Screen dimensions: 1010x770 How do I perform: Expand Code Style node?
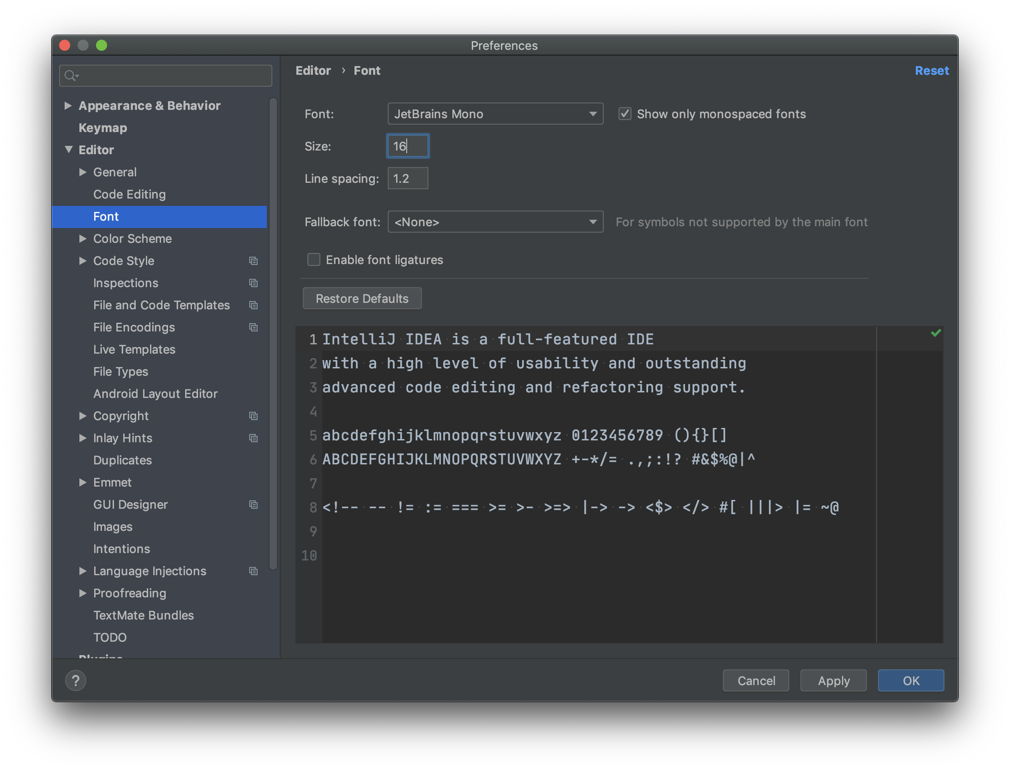tap(83, 261)
